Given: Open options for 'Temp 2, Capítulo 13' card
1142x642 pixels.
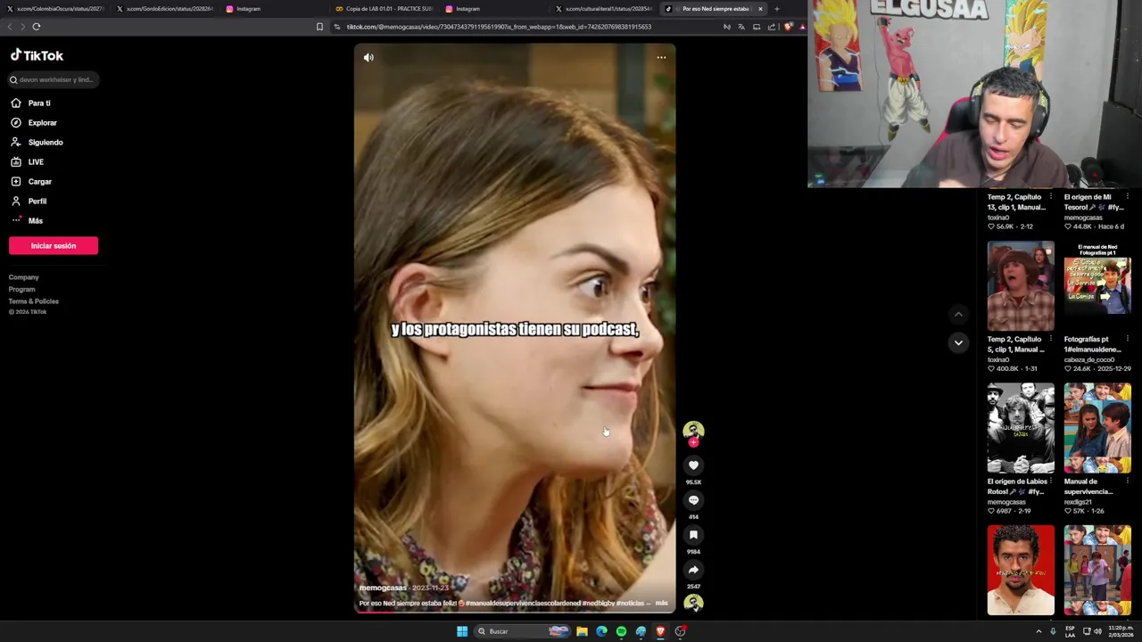Looking at the screenshot, I should pos(1050,197).
